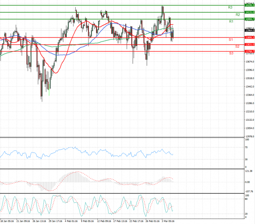Select the green 14131.0 price tag

tap(249, 12)
